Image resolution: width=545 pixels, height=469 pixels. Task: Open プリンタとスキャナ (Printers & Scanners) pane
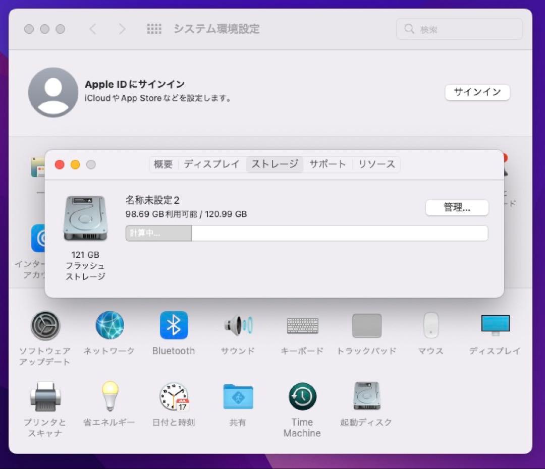point(45,397)
